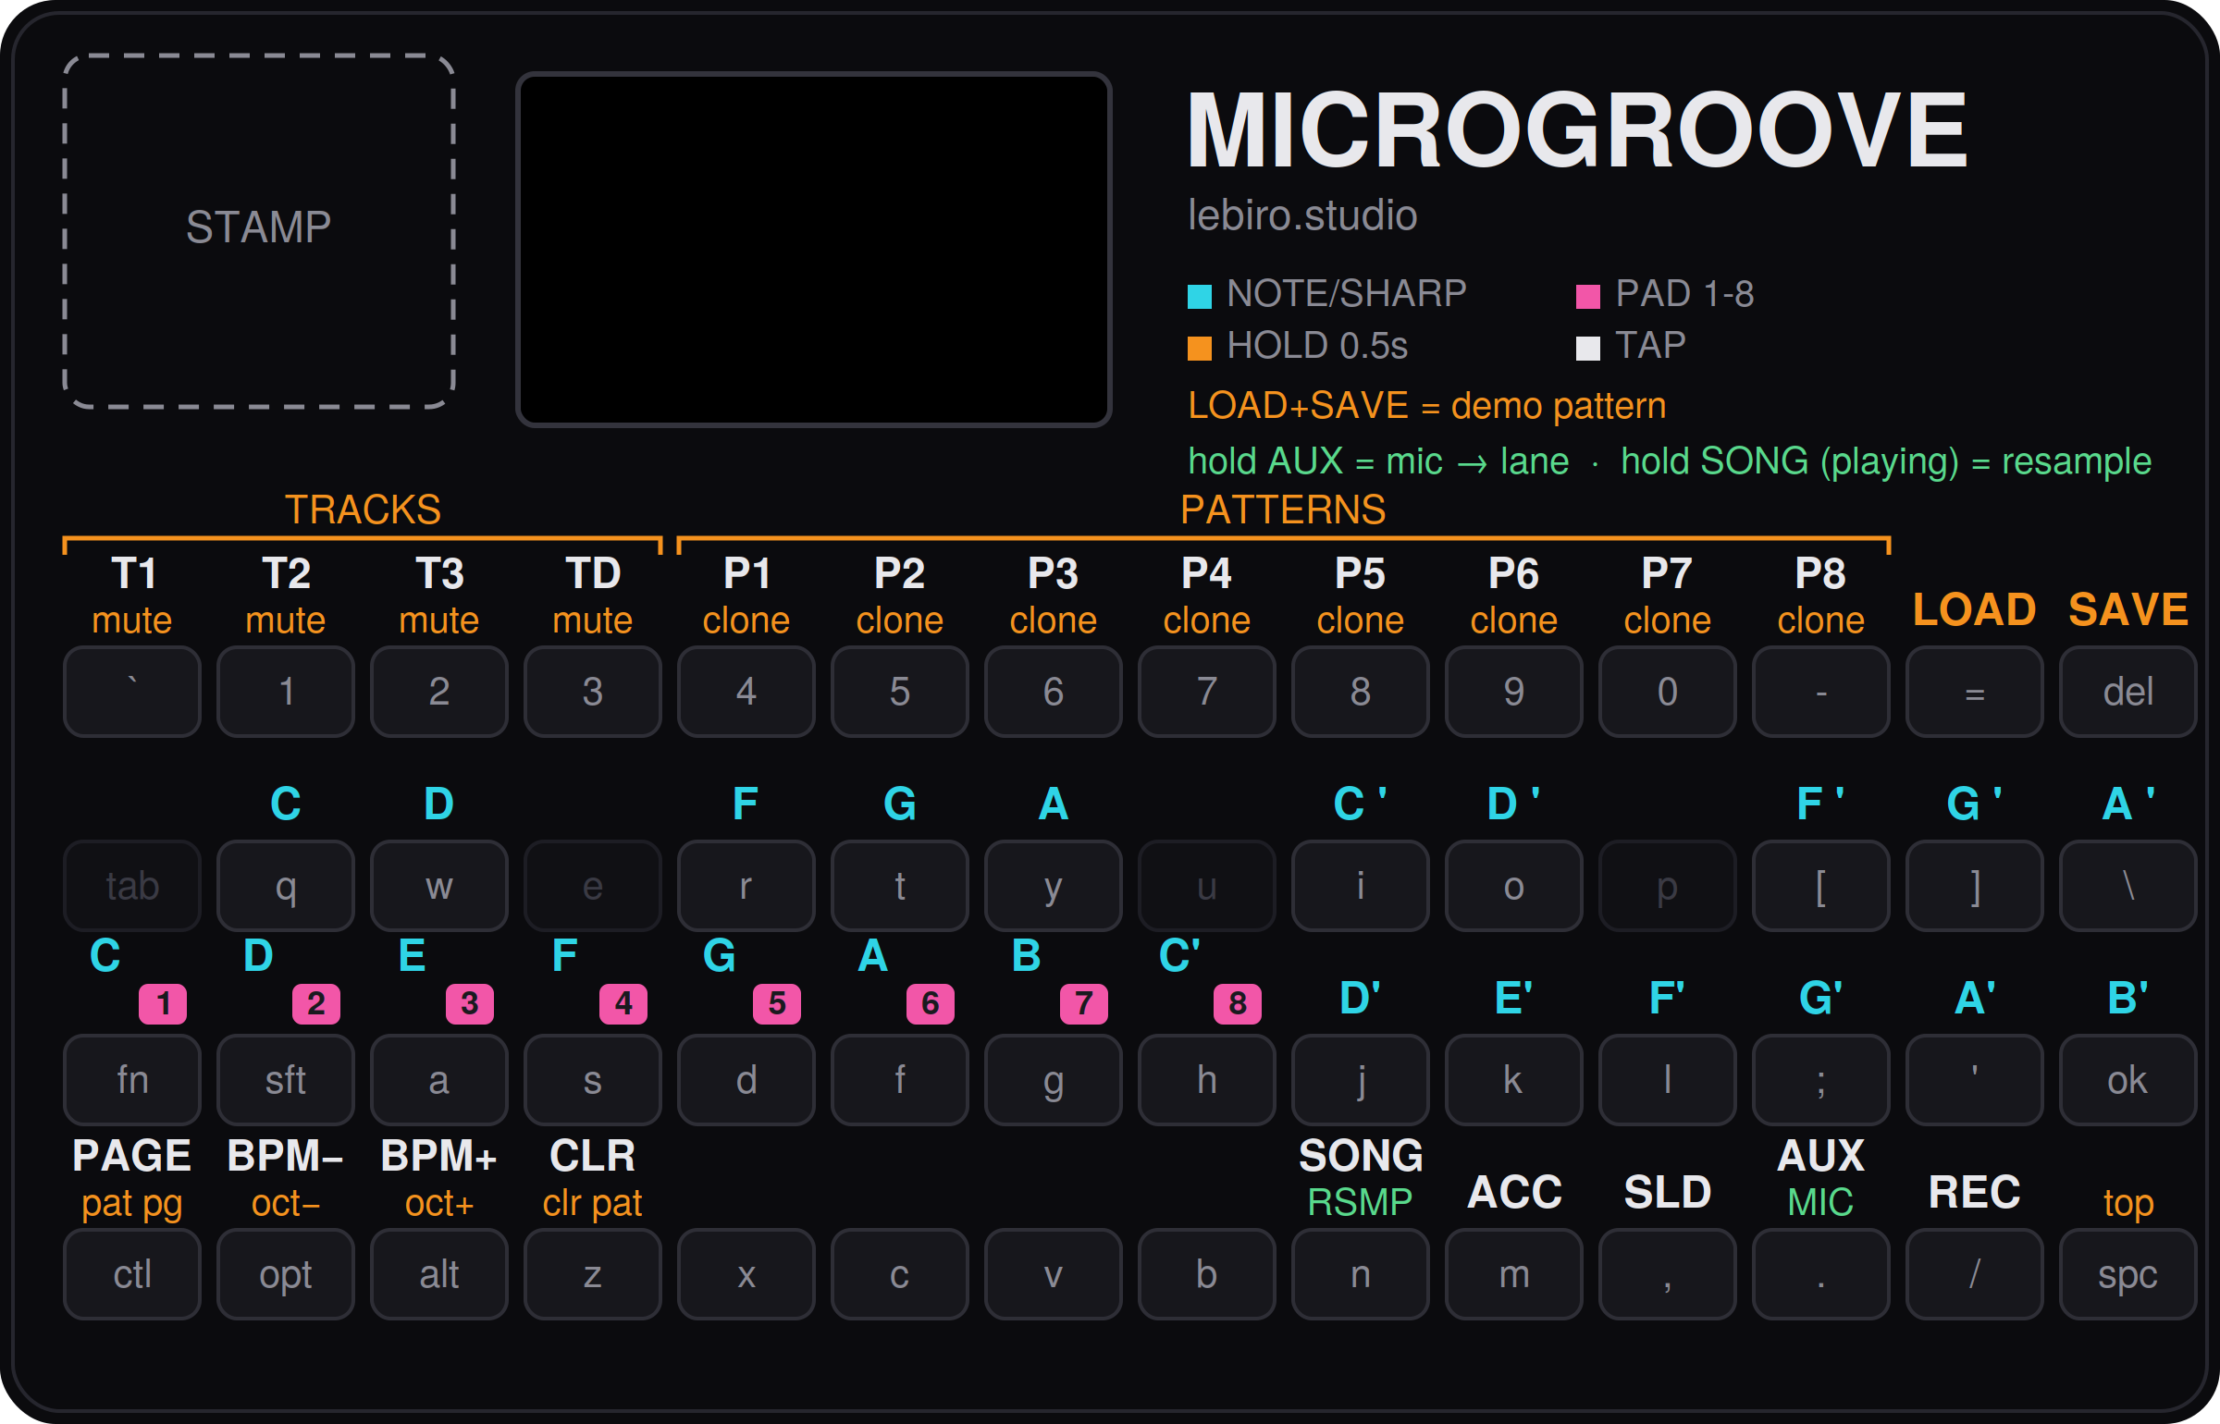Toggle REC with the slash key
Image resolution: width=2220 pixels, height=1424 pixels.
[1975, 1274]
